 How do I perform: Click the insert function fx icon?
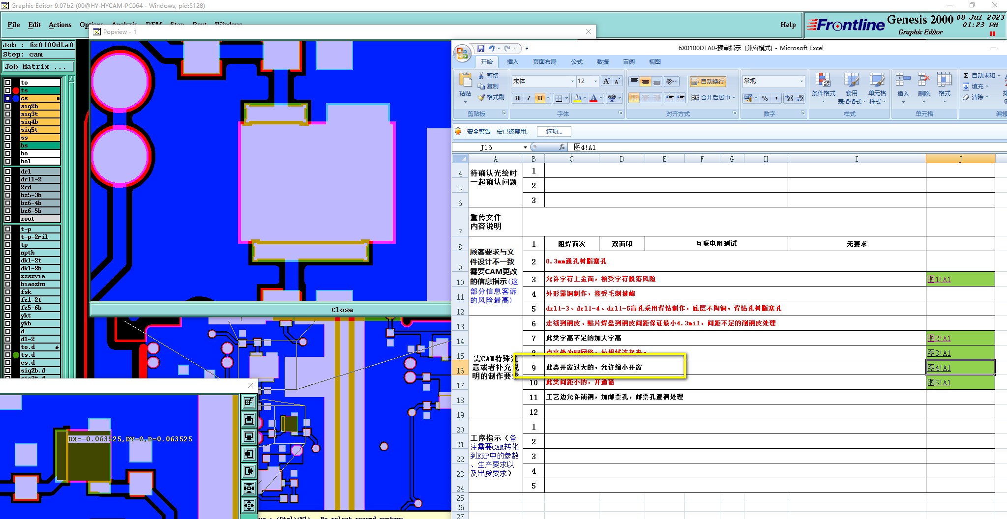(x=562, y=147)
